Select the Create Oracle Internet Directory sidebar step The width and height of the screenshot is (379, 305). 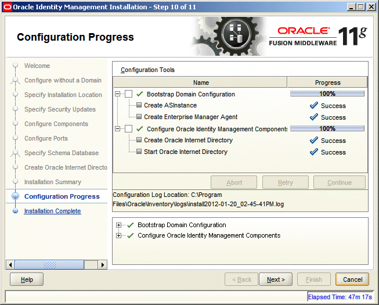pyautogui.click(x=66, y=167)
